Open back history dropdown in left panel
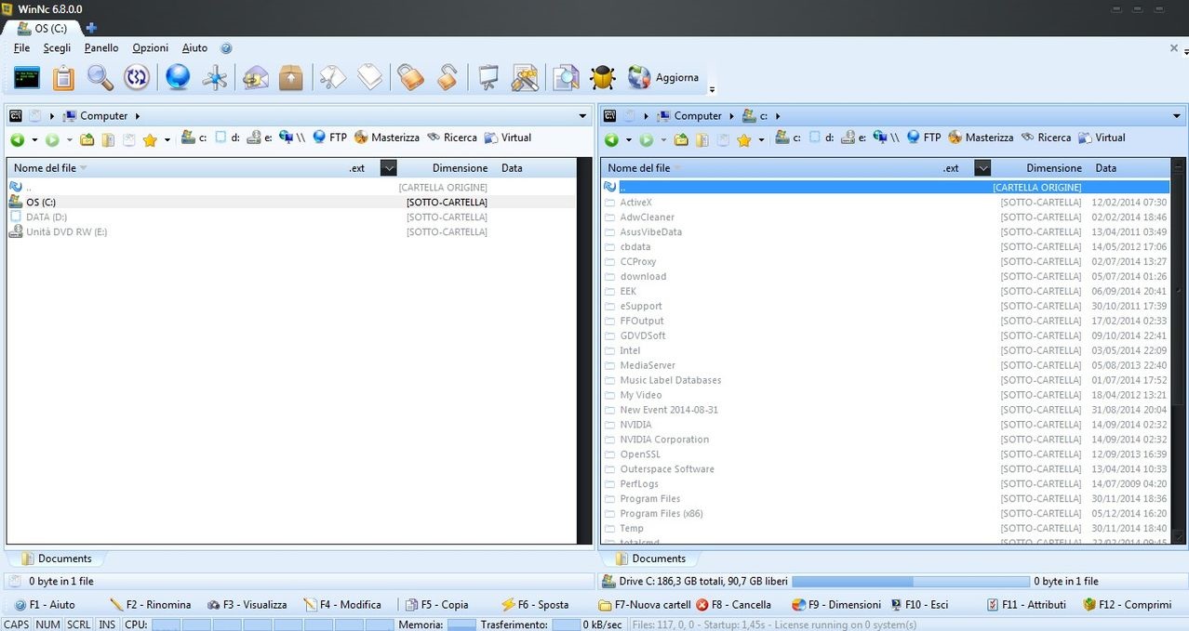1189x631 pixels. tap(34, 140)
